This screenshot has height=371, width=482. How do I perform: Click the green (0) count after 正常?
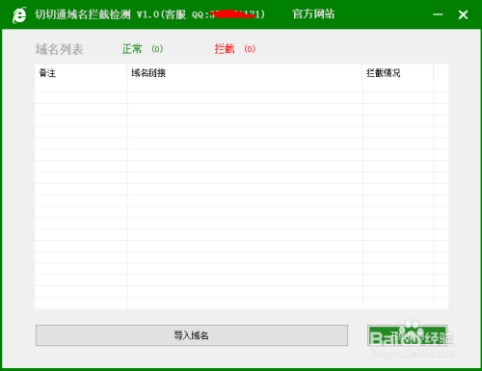[157, 49]
